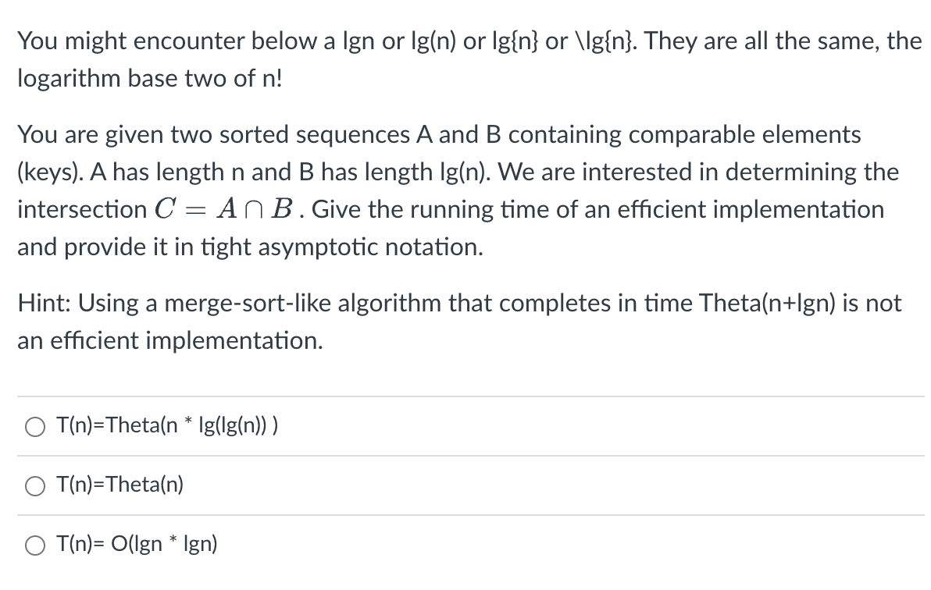
Task: Click the first paragraph about lgn notation
Action: [x=469, y=59]
